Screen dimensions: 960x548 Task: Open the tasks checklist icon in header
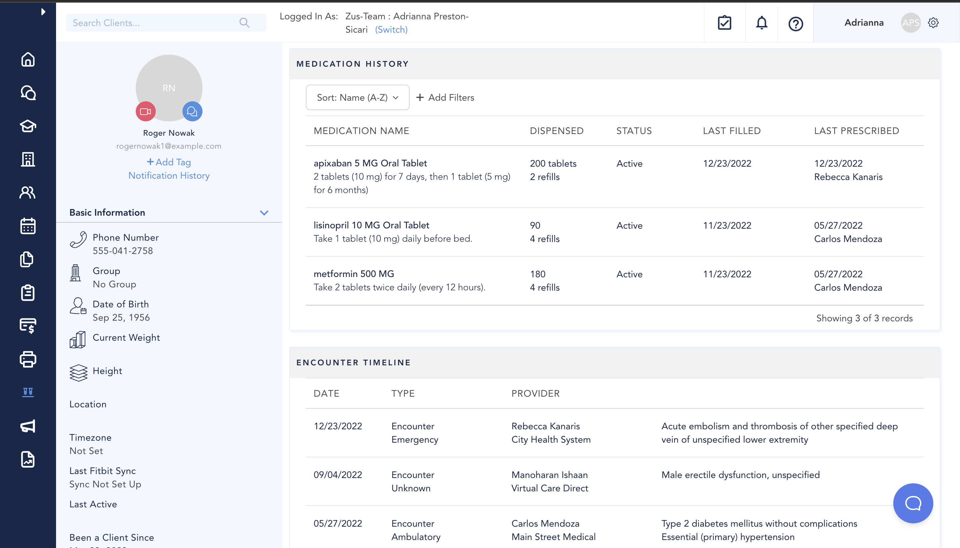coord(724,23)
